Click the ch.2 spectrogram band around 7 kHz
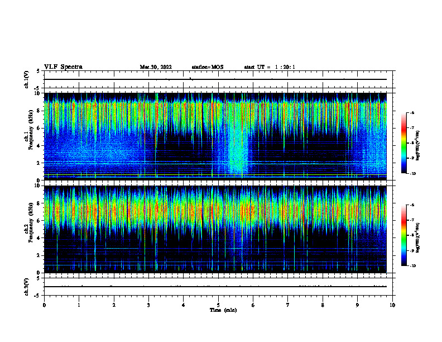Screen dimensions: 442x342 [215, 210]
